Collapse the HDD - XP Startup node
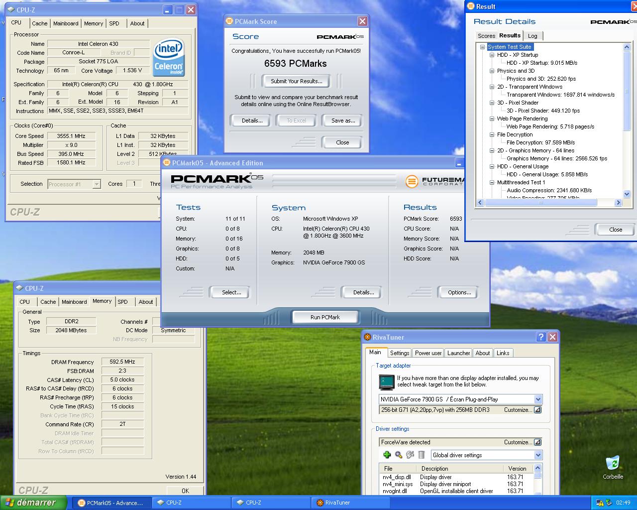The height and width of the screenshot is (510, 637). pos(492,55)
